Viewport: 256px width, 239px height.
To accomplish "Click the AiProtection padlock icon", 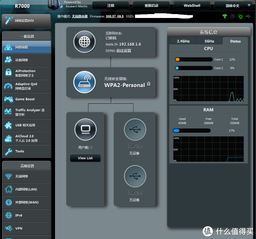I will click(x=9, y=73).
